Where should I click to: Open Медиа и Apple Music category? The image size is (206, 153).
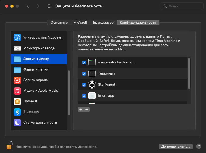tap(40, 91)
